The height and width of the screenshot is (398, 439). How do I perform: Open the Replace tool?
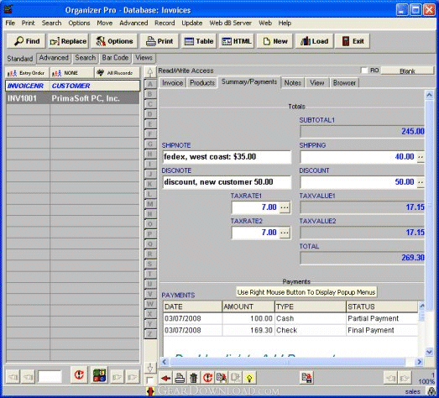pos(68,41)
